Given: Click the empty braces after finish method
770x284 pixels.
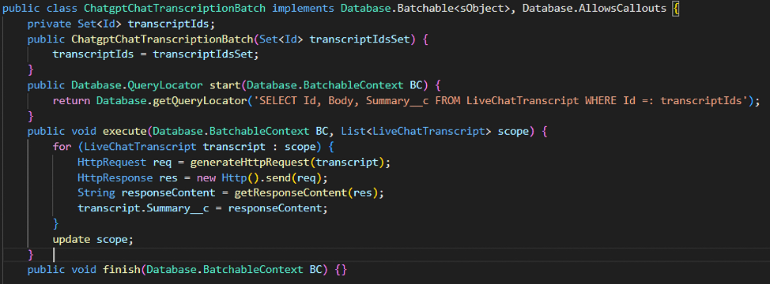Looking at the screenshot, I should coord(342,269).
